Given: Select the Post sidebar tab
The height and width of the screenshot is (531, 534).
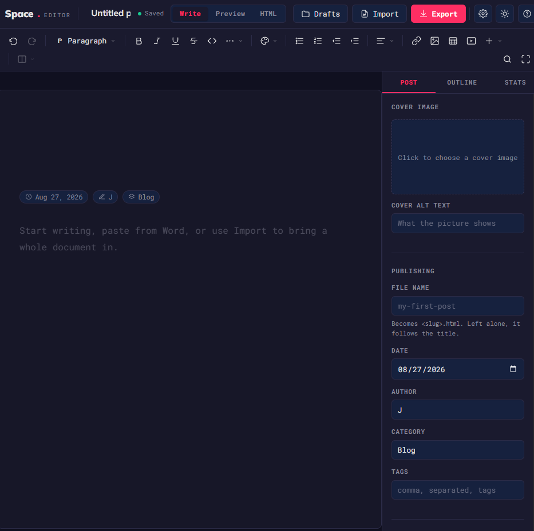Looking at the screenshot, I should (409, 83).
